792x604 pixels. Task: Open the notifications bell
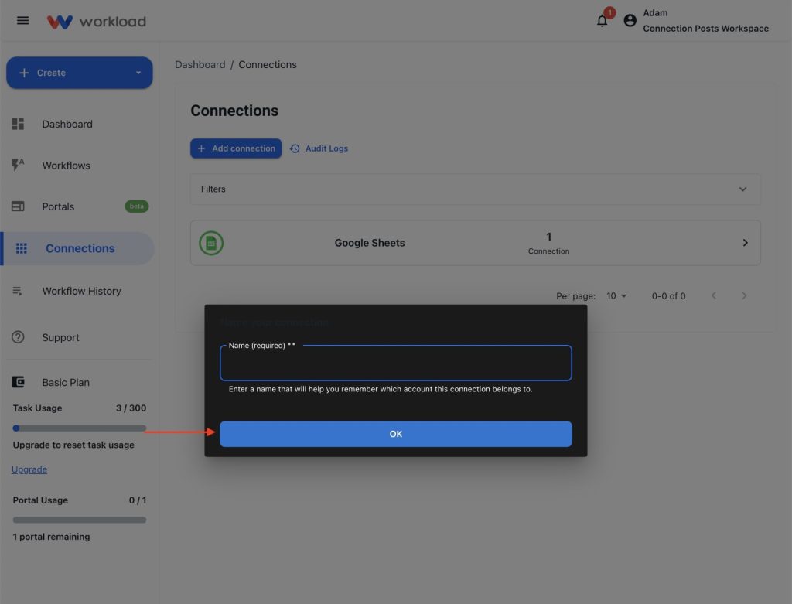pyautogui.click(x=602, y=21)
